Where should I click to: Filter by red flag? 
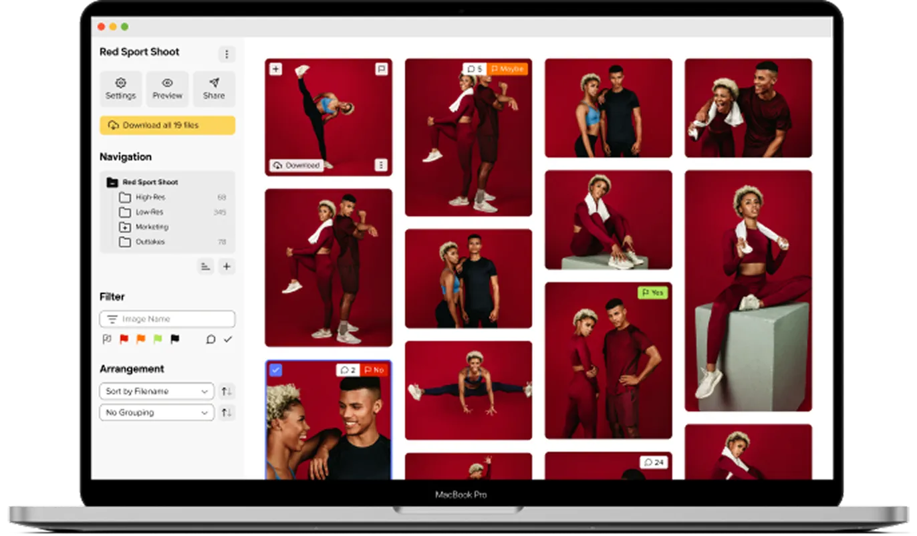click(x=124, y=340)
